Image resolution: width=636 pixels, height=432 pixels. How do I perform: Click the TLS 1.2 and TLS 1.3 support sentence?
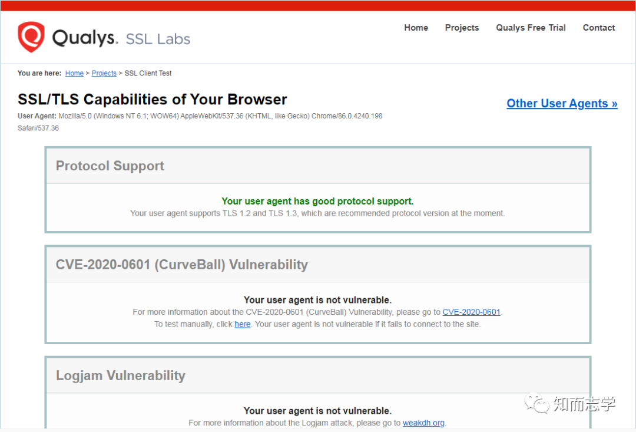click(x=317, y=213)
